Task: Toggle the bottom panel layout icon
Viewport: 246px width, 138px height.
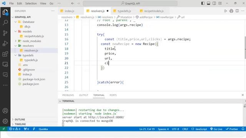Action: coord(208,3)
